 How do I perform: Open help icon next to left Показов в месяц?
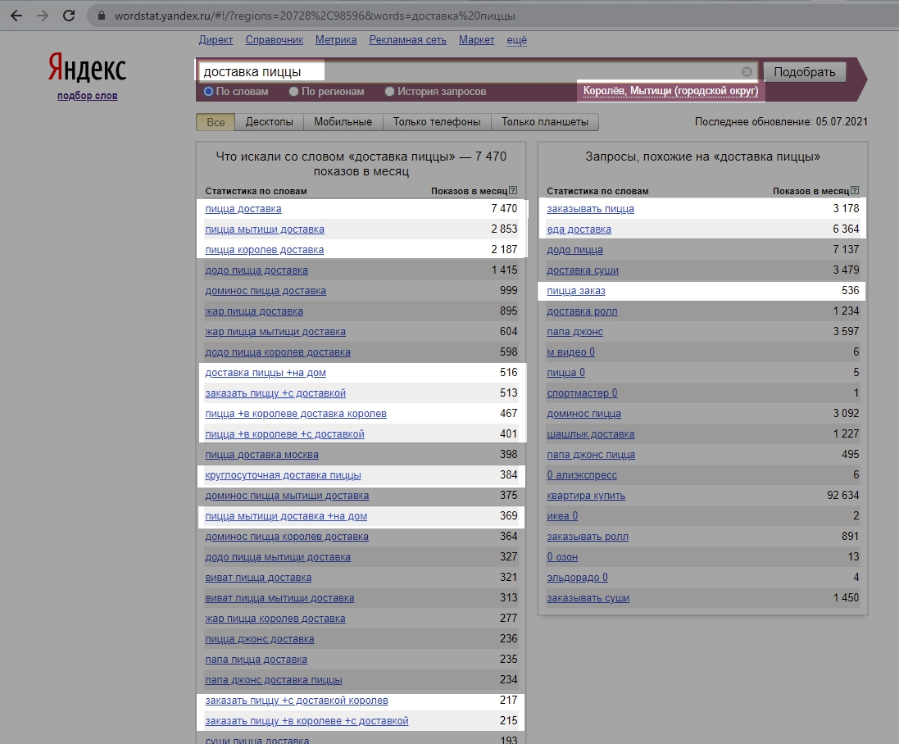[512, 190]
